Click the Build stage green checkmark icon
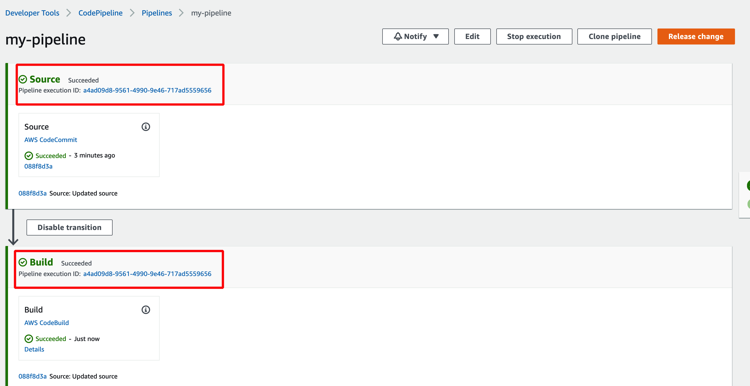Viewport: 750px width, 386px height. click(x=23, y=262)
